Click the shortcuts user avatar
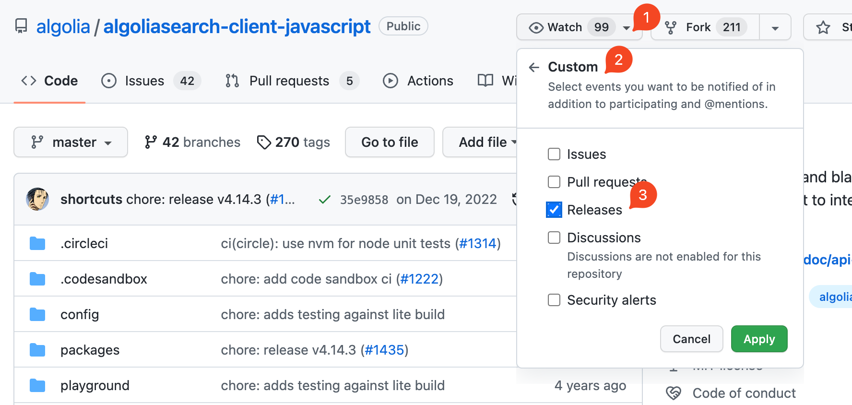Screen dimensions: 852x405 click(37, 199)
